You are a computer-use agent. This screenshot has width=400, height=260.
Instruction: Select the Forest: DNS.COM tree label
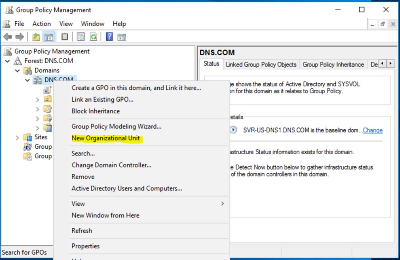coord(49,61)
